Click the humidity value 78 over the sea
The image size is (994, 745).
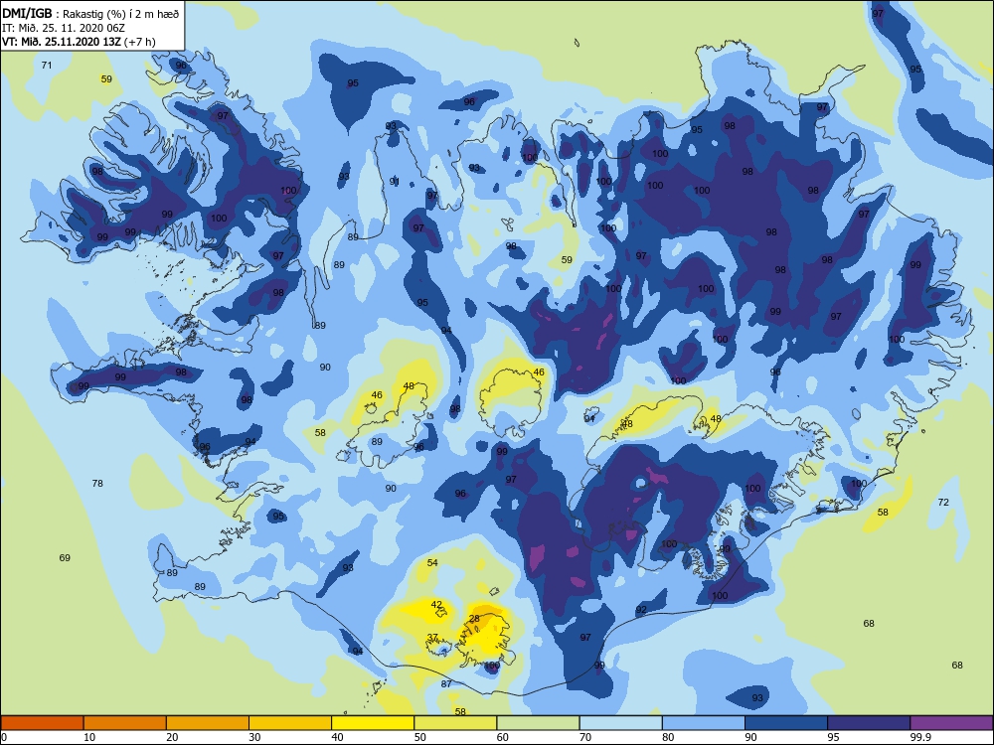[97, 484]
